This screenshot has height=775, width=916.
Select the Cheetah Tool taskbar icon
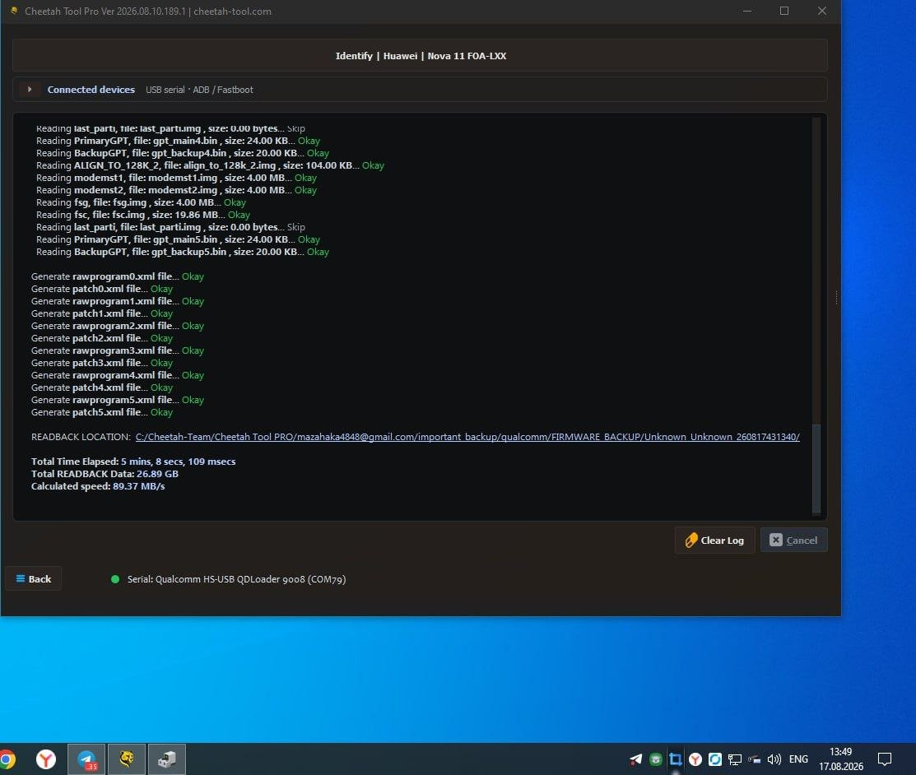[x=127, y=759]
